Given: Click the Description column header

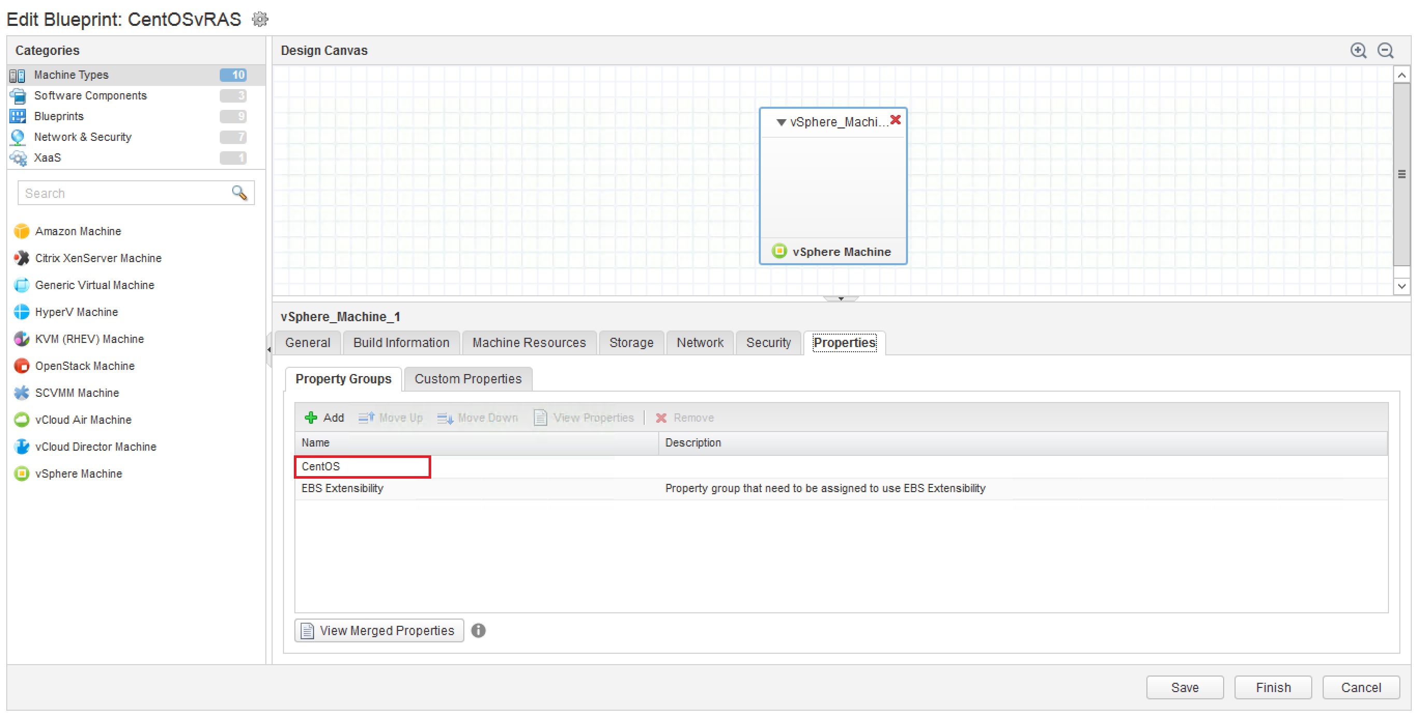Looking at the screenshot, I should click(x=1023, y=443).
